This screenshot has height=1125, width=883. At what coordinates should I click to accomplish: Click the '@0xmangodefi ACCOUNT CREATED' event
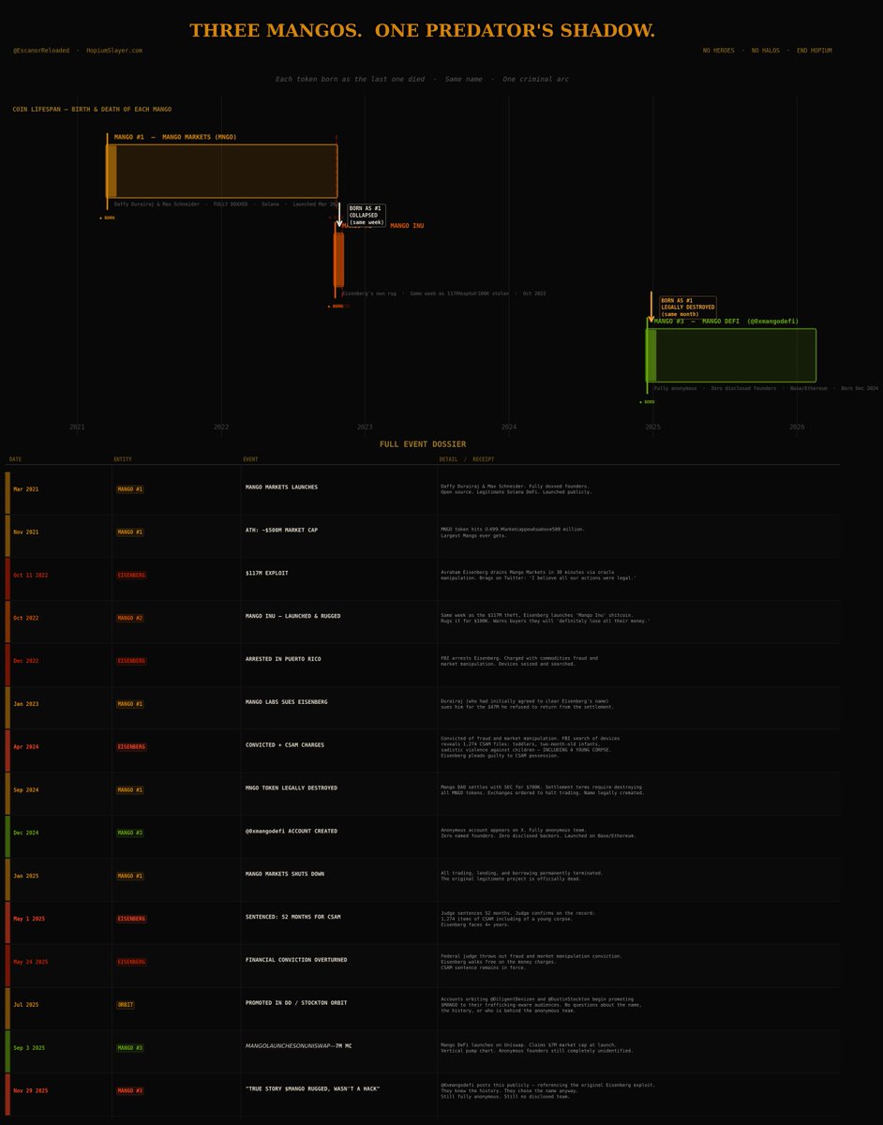(x=292, y=832)
